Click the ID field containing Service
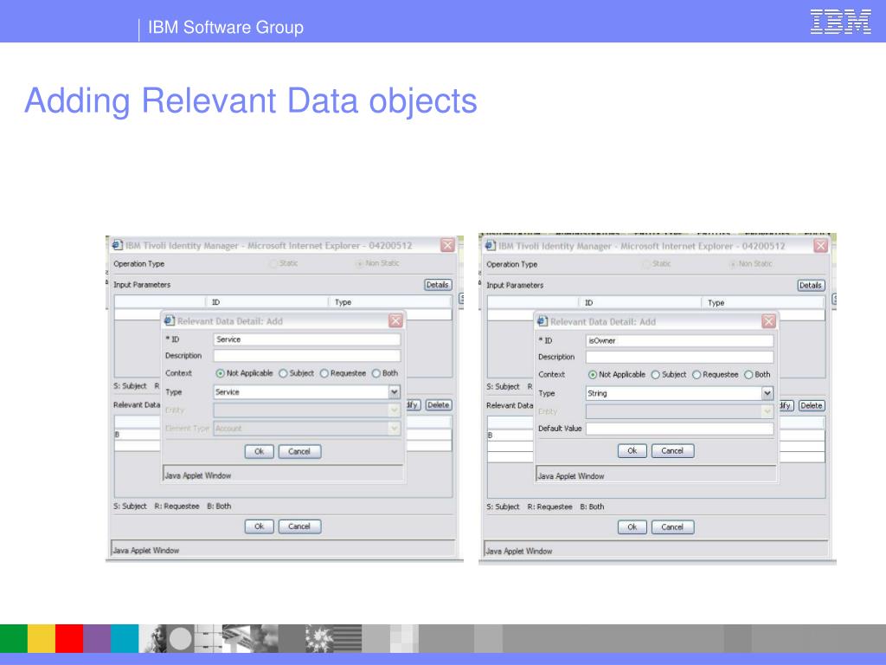Viewport: 886px width, 665px height. [x=307, y=339]
